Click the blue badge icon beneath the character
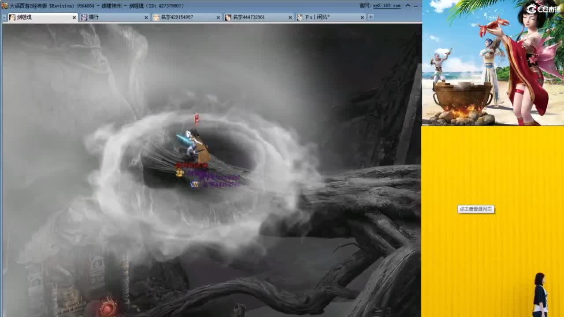Image resolution: width=564 pixels, height=317 pixels. (194, 184)
